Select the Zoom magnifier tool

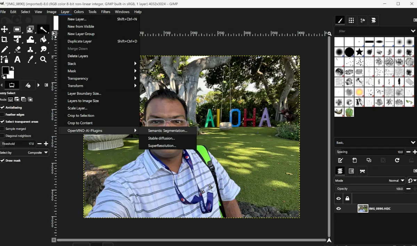tap(43, 59)
